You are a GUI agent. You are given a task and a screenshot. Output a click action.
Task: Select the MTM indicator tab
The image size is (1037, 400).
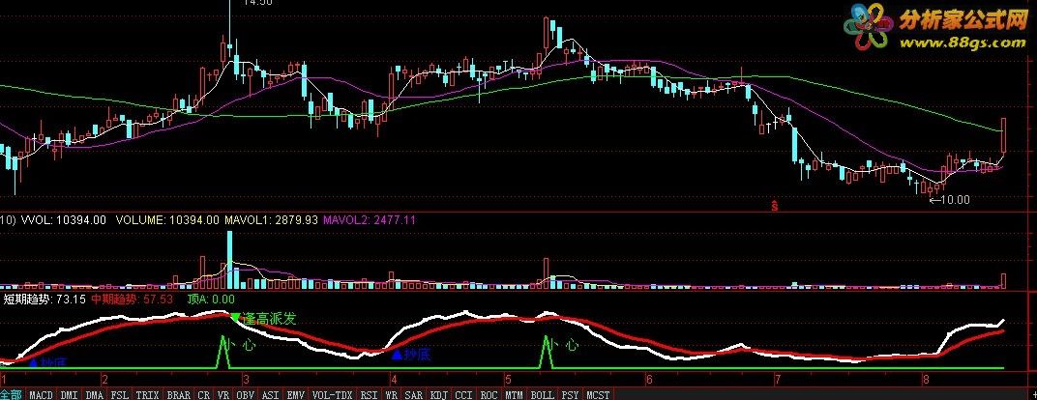514,395
